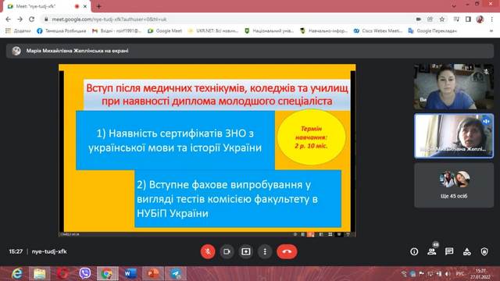Viewport: 500px width, 281px height.
Task: Select the Meet nye-tudj-xfk tab
Action: [47, 6]
